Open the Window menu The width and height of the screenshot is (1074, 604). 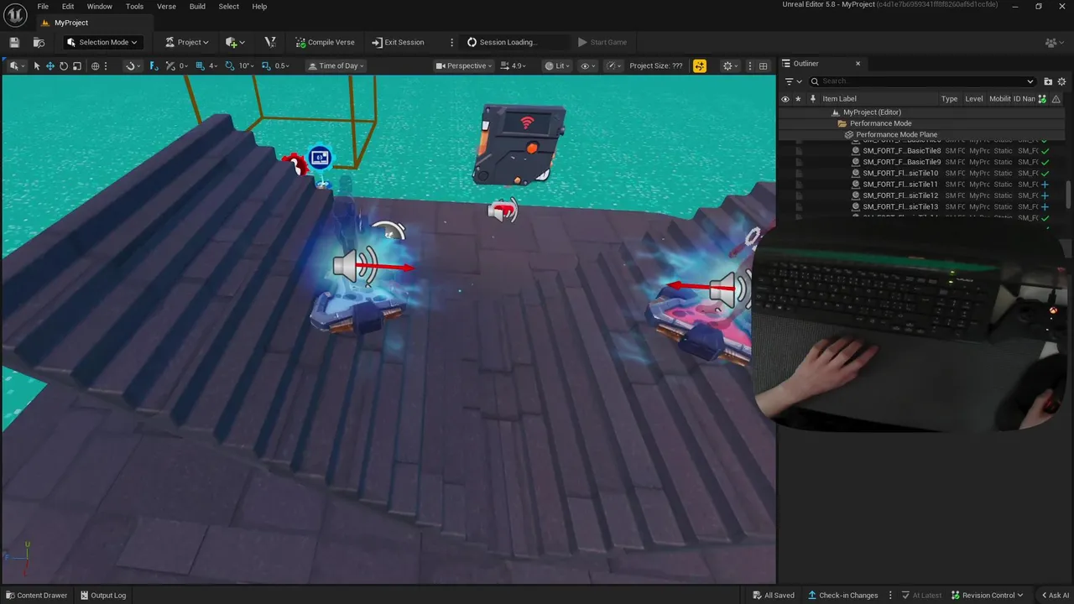pos(99,7)
